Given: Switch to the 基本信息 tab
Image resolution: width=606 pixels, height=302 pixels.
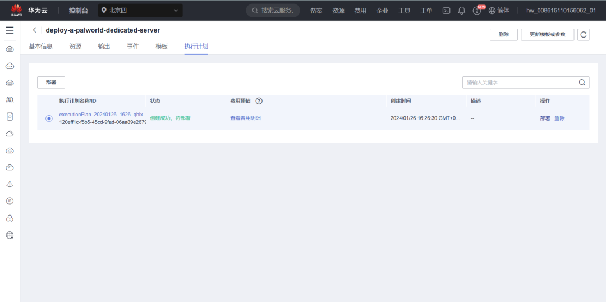Looking at the screenshot, I should pyautogui.click(x=40, y=47).
